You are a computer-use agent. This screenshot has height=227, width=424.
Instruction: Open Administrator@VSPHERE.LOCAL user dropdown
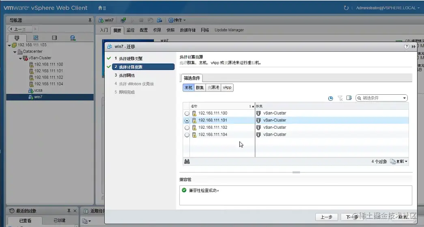(388, 8)
